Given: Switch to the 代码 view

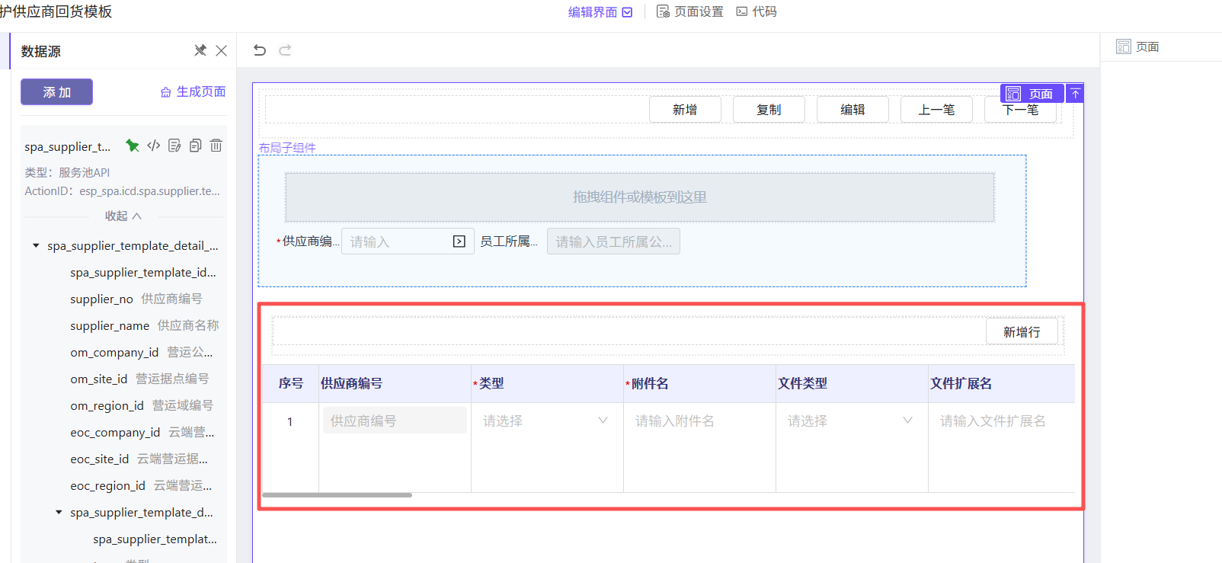Looking at the screenshot, I should pos(757,12).
